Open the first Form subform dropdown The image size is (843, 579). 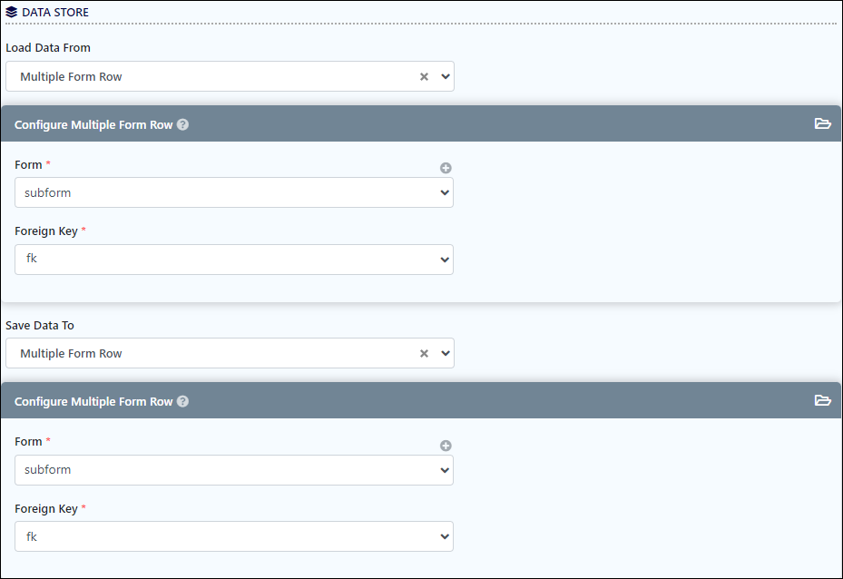(234, 192)
